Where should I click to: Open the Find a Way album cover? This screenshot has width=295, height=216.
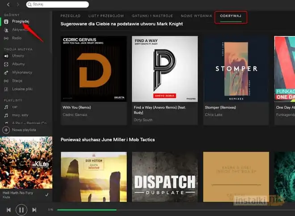coord(165,69)
